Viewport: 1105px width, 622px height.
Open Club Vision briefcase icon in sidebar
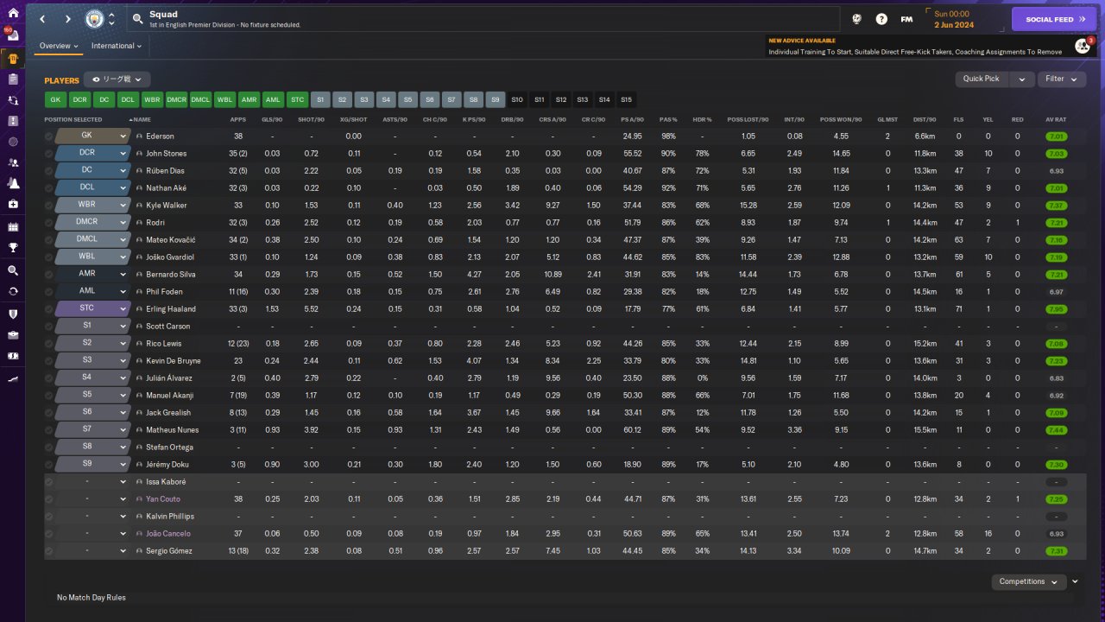[13, 334]
